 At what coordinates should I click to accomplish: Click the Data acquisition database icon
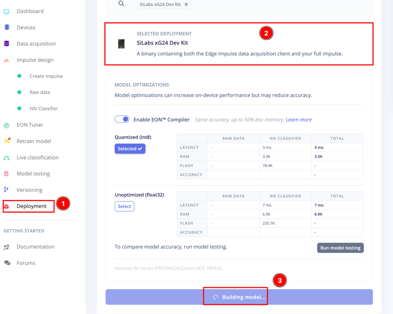pyautogui.click(x=7, y=44)
